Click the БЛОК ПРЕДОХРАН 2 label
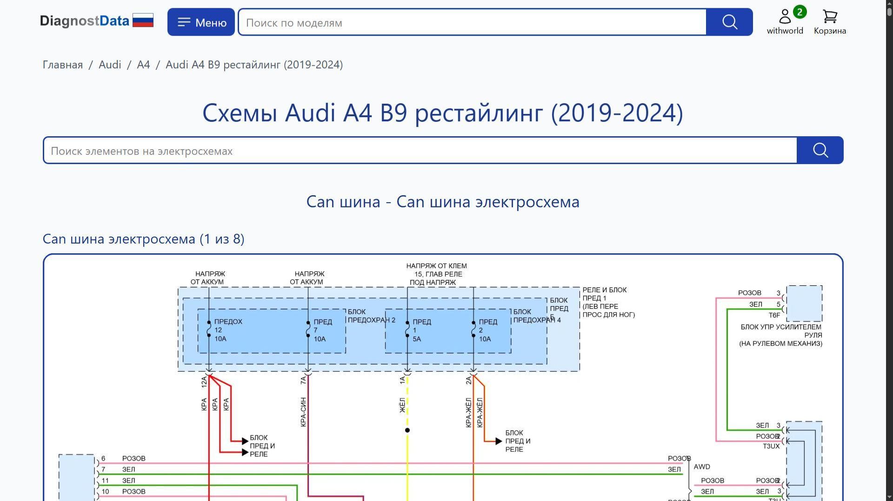 point(372,316)
